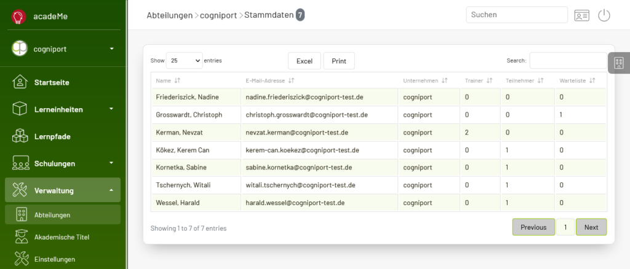This screenshot has width=630, height=269.
Task: Click the power logout icon
Action: (x=604, y=15)
